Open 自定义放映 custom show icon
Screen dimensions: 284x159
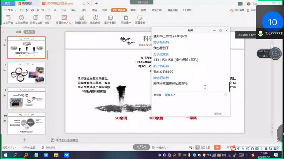(x=36, y=17)
